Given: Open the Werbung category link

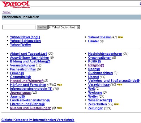Looking at the screenshot, I should pyautogui.click(x=95, y=92).
